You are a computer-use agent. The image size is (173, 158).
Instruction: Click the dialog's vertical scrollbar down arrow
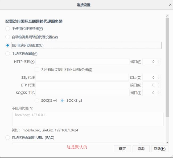(x=167, y=143)
